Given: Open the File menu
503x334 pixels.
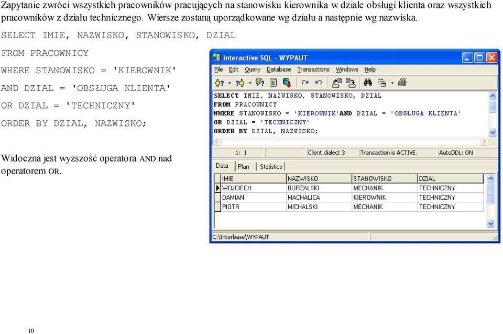Looking at the screenshot, I should tap(218, 70).
